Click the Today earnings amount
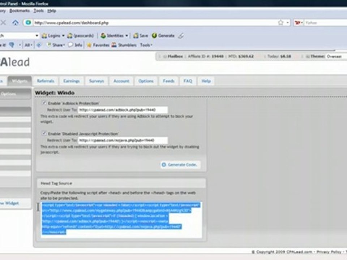The height and width of the screenshot is (260, 347). [x=286, y=56]
